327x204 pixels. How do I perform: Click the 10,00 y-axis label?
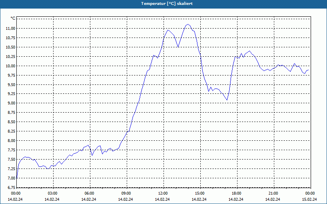pyautogui.click(x=11, y=66)
